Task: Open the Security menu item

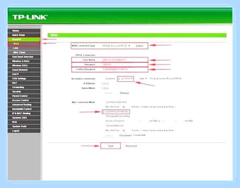Action: (24, 92)
